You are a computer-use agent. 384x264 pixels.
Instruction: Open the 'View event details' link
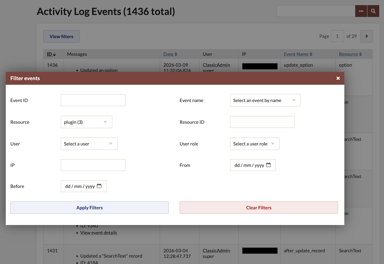coord(99,233)
